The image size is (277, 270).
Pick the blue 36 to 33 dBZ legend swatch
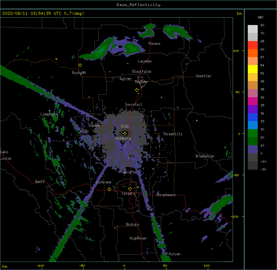click(x=253, y=117)
